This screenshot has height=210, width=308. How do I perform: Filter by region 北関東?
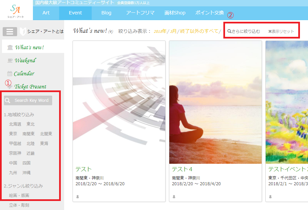tap(46, 134)
